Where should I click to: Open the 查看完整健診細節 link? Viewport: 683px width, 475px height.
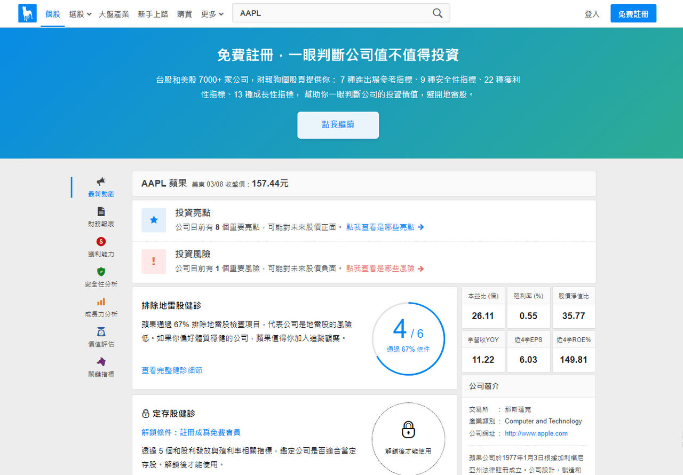pyautogui.click(x=171, y=370)
